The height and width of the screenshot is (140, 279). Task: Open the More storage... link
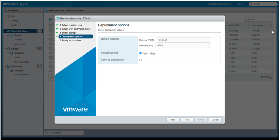[22, 62]
